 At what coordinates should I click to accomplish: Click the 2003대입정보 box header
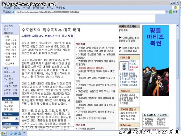(x=129, y=110)
